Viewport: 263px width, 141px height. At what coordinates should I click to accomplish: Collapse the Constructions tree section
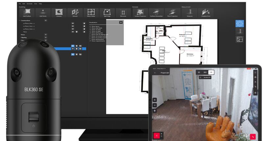(19, 20)
